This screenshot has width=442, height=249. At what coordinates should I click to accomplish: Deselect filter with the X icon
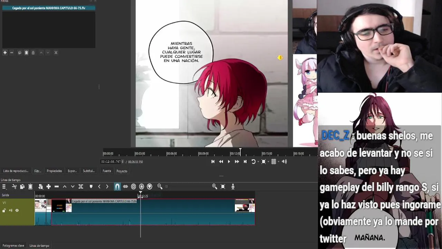pos(56,53)
